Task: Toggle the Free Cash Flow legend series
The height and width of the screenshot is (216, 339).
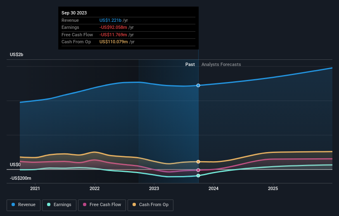Action: [x=102, y=205]
